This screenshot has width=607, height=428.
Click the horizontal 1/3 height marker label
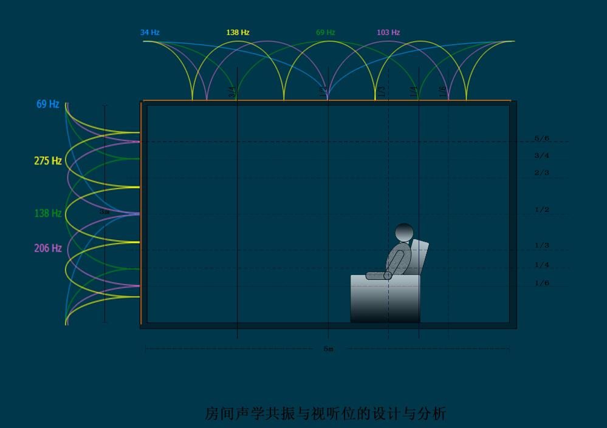pos(541,246)
